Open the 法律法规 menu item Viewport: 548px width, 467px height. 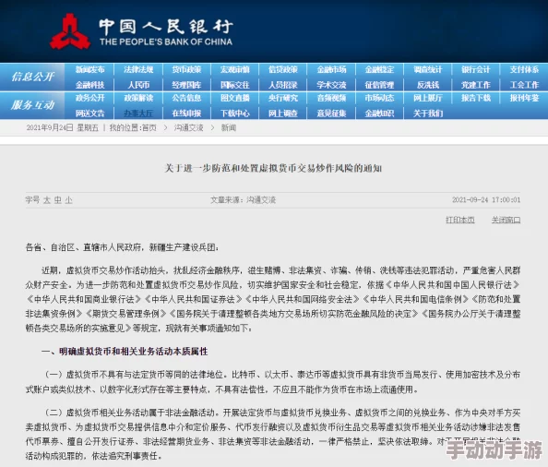point(138,69)
